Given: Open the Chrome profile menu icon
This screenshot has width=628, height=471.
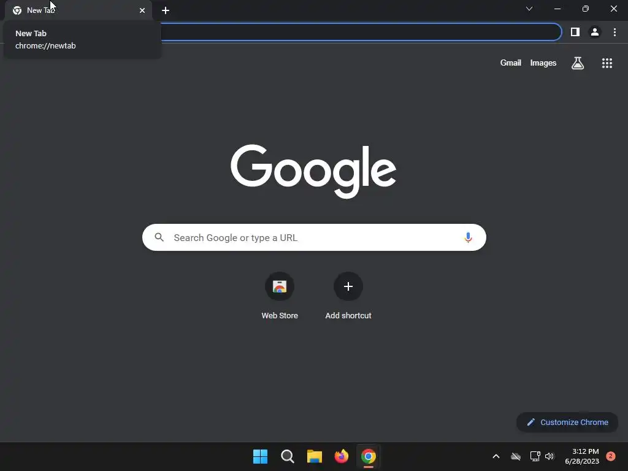Looking at the screenshot, I should (595, 32).
